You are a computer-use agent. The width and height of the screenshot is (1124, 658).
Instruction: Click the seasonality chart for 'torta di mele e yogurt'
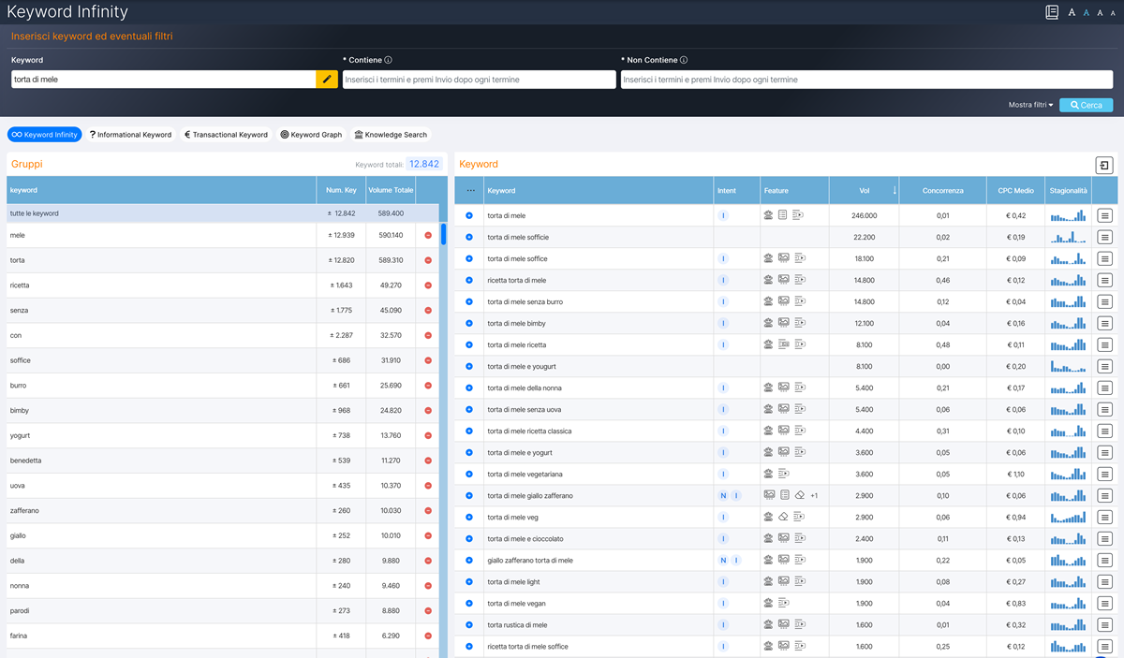click(1068, 452)
